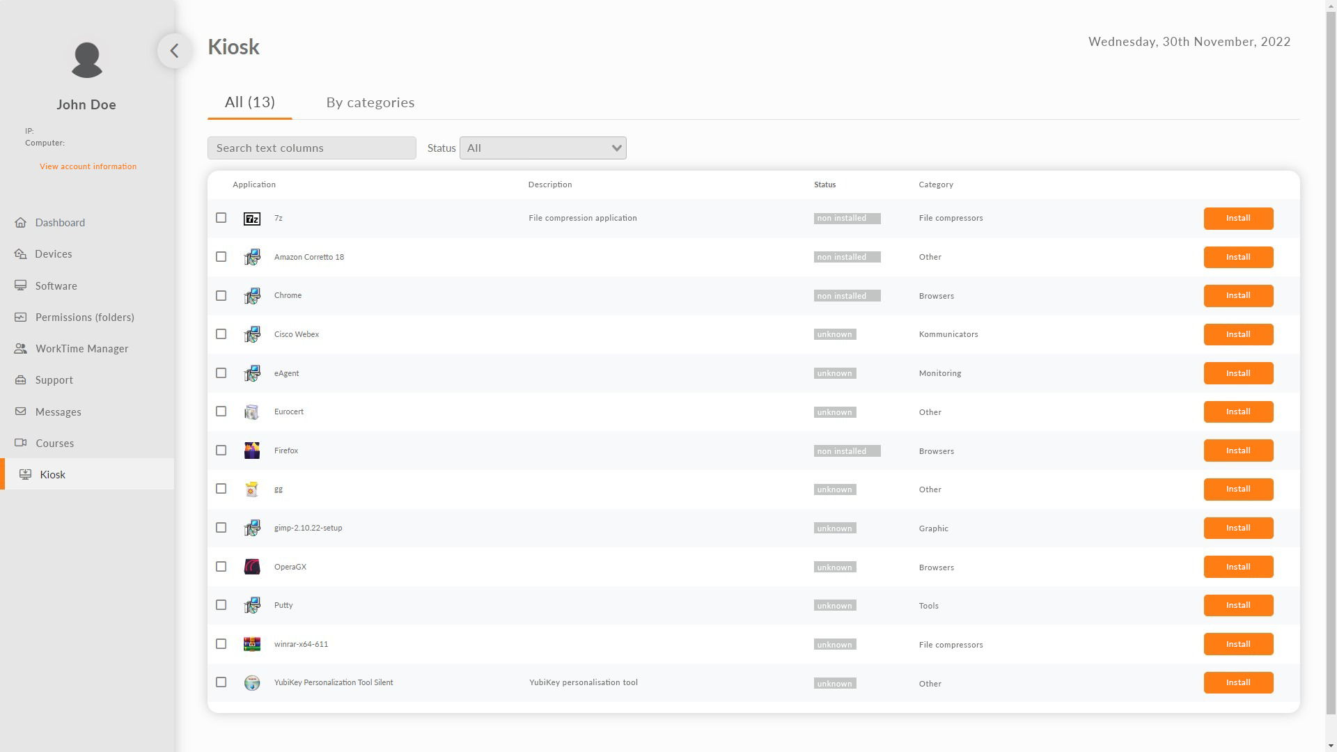Install the Putty application

[1238, 605]
